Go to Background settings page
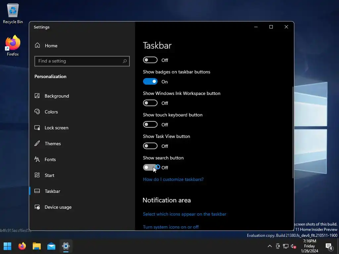 (57, 96)
